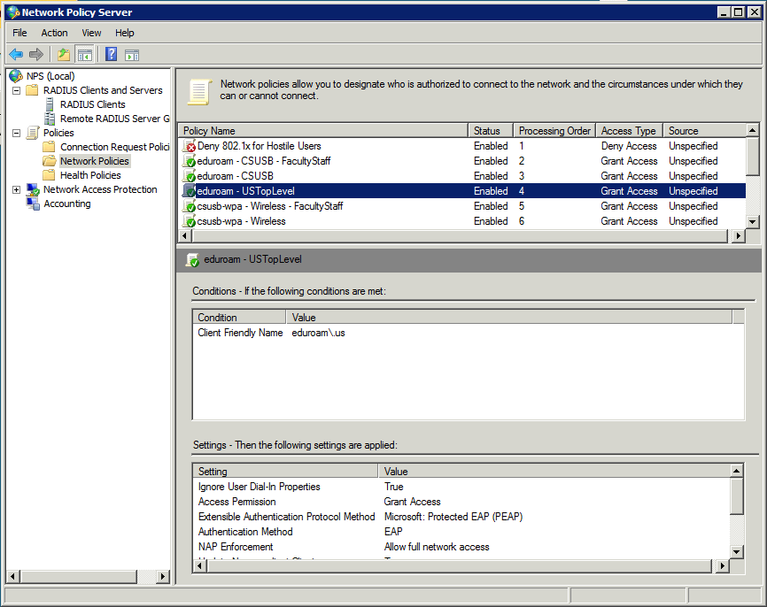Open the File menu
Viewport: 767px width, 607px height.
[x=19, y=33]
